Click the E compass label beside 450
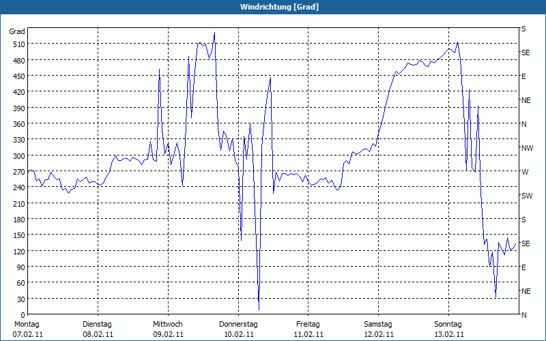This screenshot has height=341, width=546. point(523,76)
